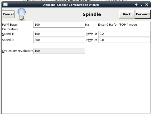Click the PDM mode hint text
151x114 pixels.
pos(117,25)
